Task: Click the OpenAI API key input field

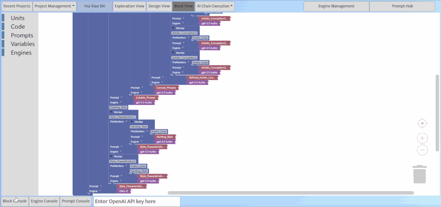Action: click(x=137, y=201)
